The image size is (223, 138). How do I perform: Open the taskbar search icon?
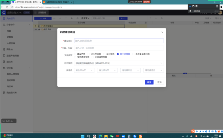(x=89, y=136)
